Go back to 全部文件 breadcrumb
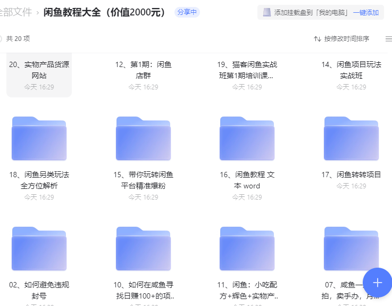This screenshot has height=306, width=392. 16,12
